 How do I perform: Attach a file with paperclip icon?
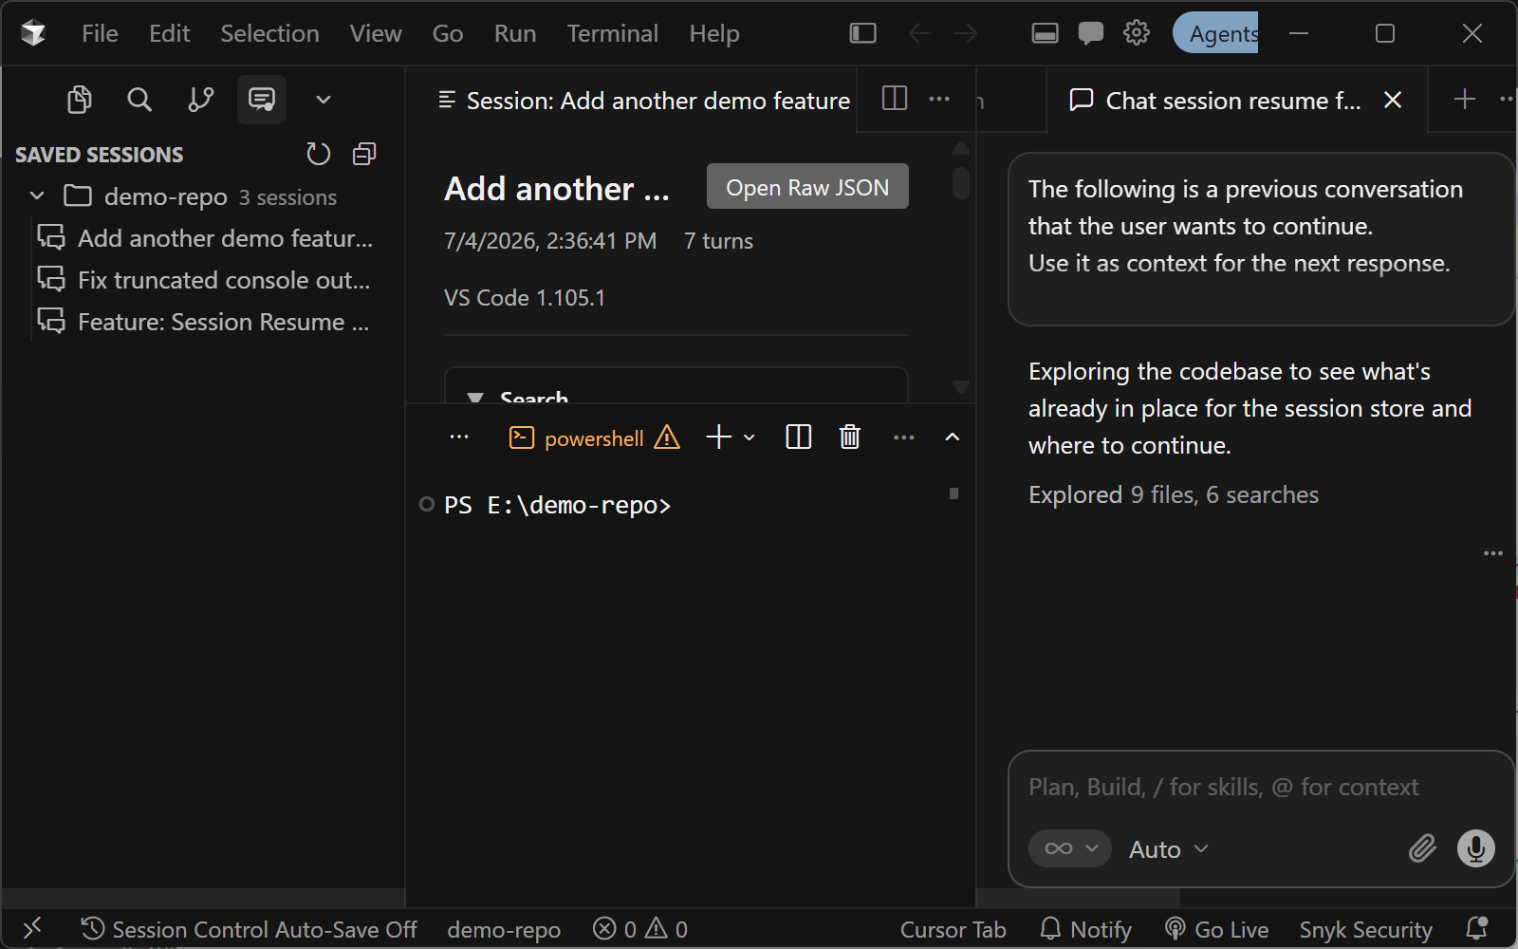click(1422, 848)
